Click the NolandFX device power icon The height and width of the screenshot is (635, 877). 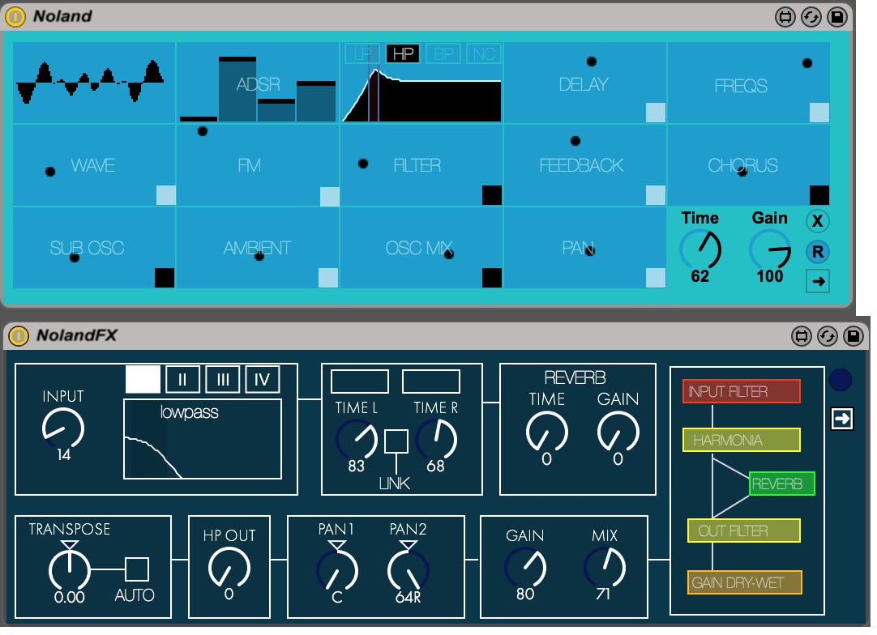[15, 336]
